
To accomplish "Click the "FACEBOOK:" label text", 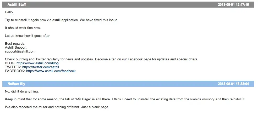I will (15, 71).
